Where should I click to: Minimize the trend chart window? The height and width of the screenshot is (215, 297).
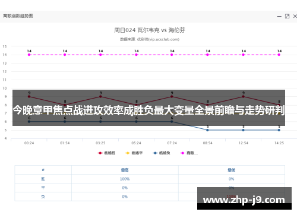pos(279,17)
